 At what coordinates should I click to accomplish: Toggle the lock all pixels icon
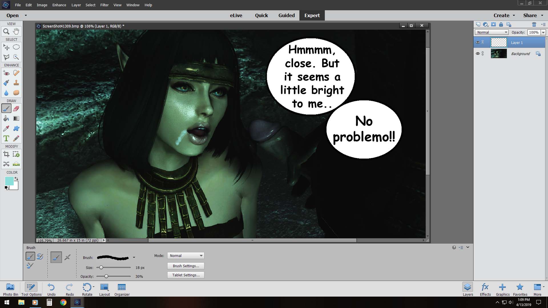501,25
